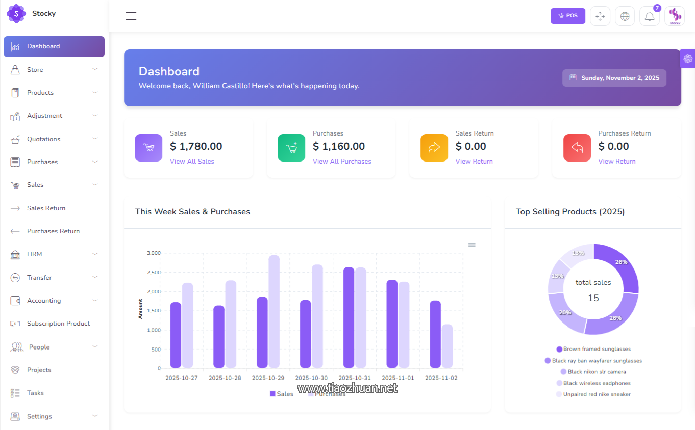Open the chart export menu on weekly sales chart

471,245
